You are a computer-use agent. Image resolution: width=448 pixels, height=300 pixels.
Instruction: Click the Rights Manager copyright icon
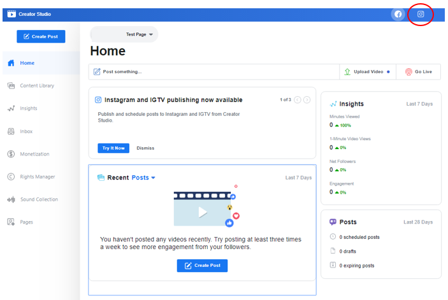pos(11,176)
